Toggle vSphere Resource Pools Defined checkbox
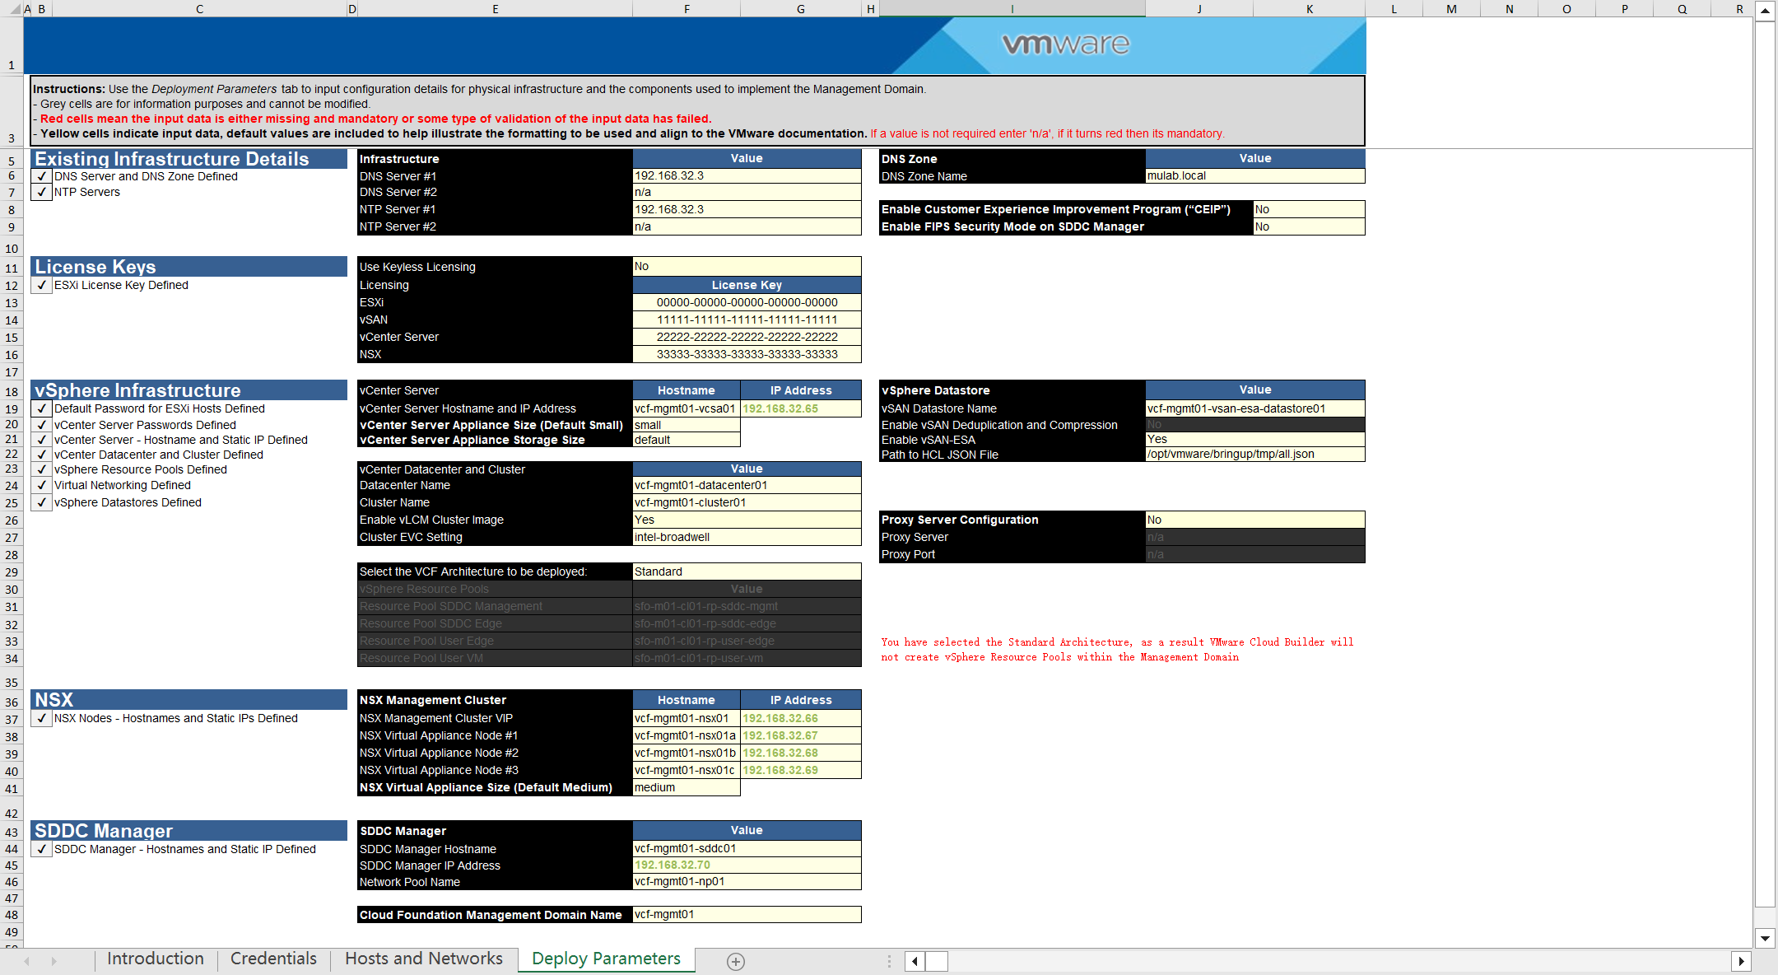This screenshot has width=1778, height=975. 42,469
